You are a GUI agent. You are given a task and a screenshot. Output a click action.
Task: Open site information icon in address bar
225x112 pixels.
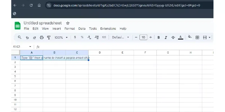[49, 5]
